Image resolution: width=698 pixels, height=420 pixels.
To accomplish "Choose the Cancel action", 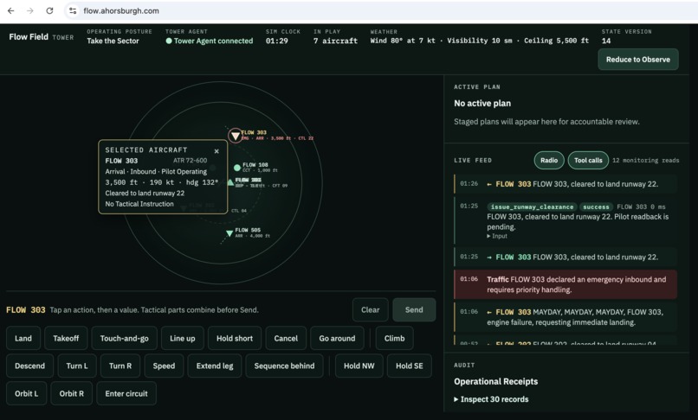I will pos(286,338).
